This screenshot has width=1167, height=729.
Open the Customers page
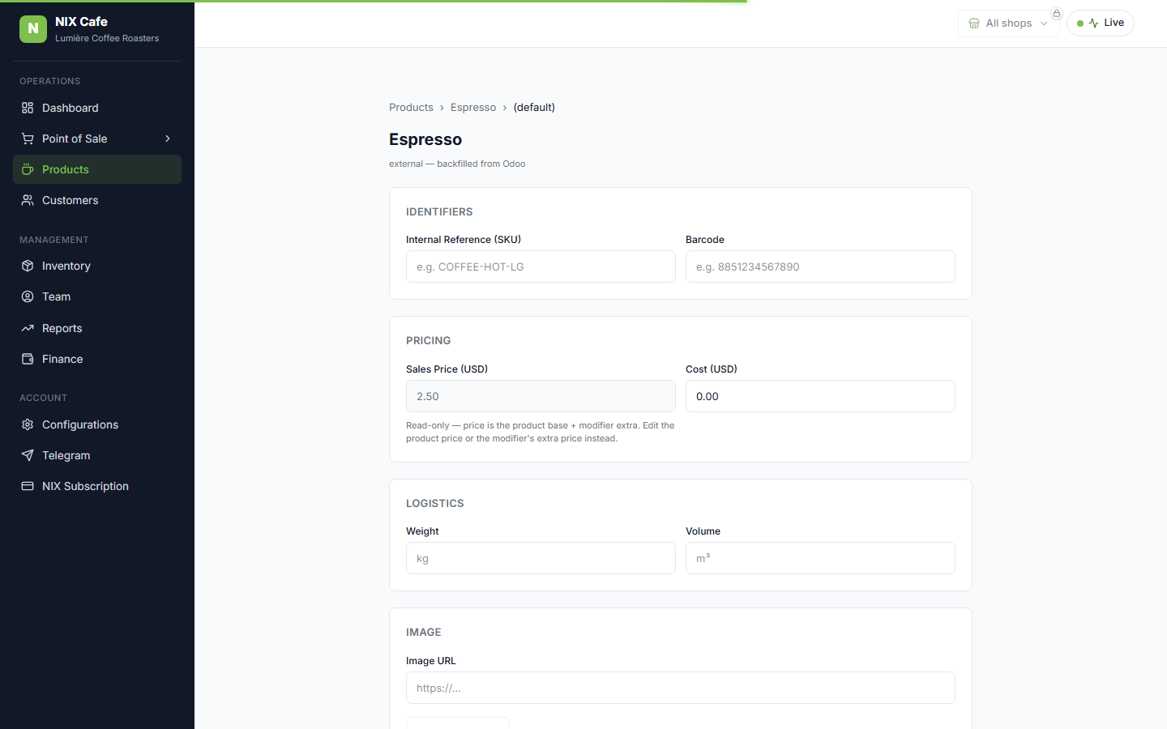click(97, 200)
